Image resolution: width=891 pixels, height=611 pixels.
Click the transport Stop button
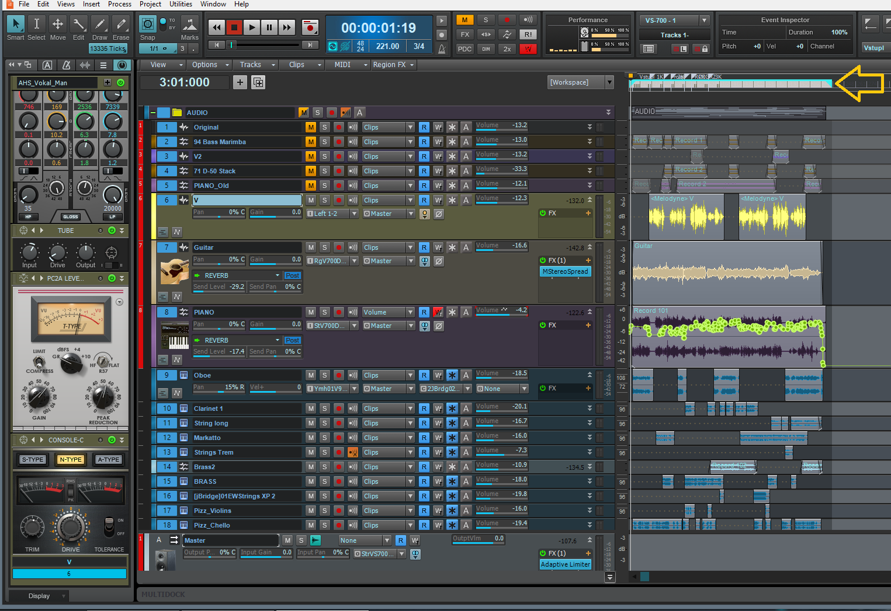234,27
